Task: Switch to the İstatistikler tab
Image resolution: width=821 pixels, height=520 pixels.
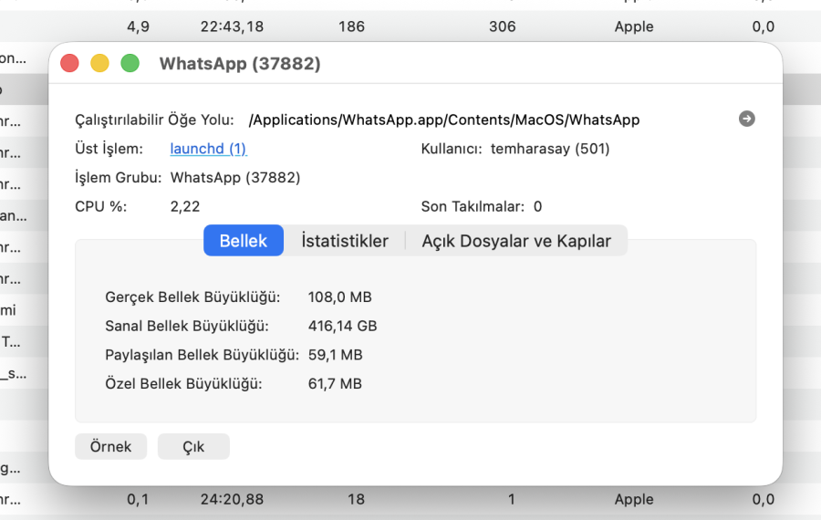Action: pos(345,240)
